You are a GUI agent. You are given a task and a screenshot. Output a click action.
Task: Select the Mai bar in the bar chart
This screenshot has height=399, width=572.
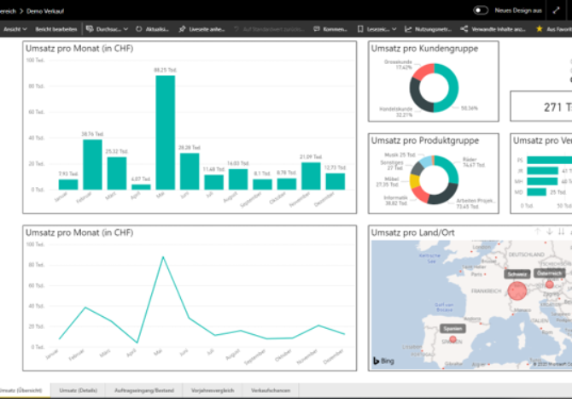tap(166, 132)
